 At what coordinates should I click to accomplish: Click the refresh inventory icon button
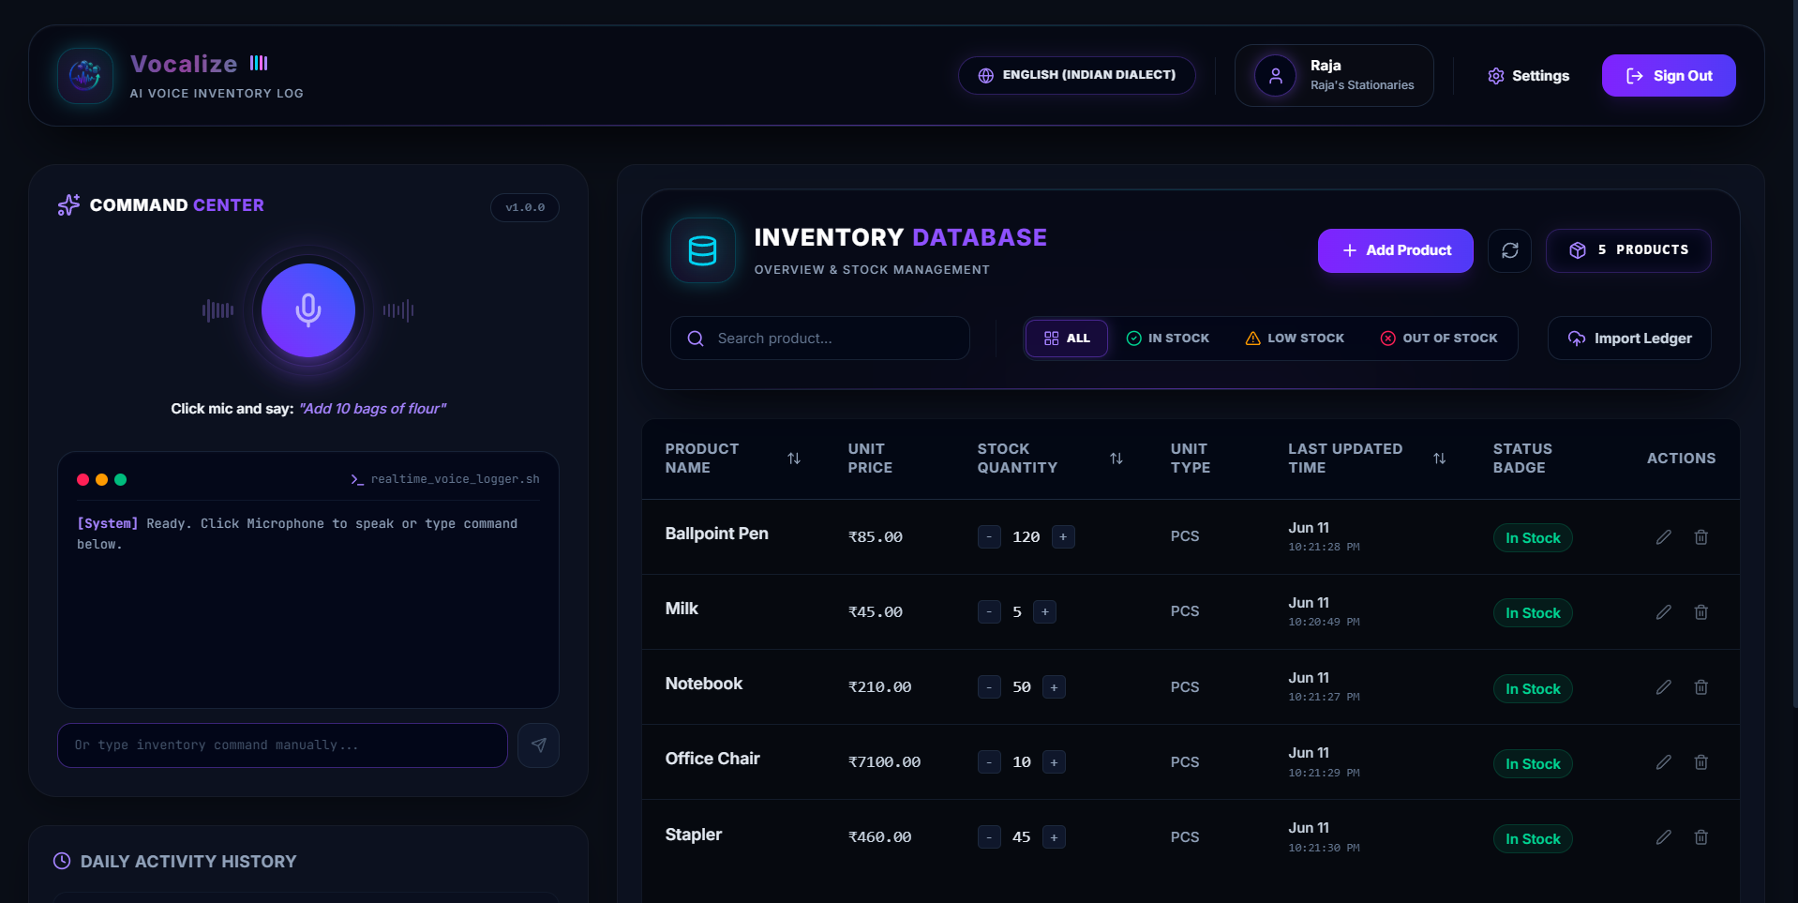[1509, 250]
